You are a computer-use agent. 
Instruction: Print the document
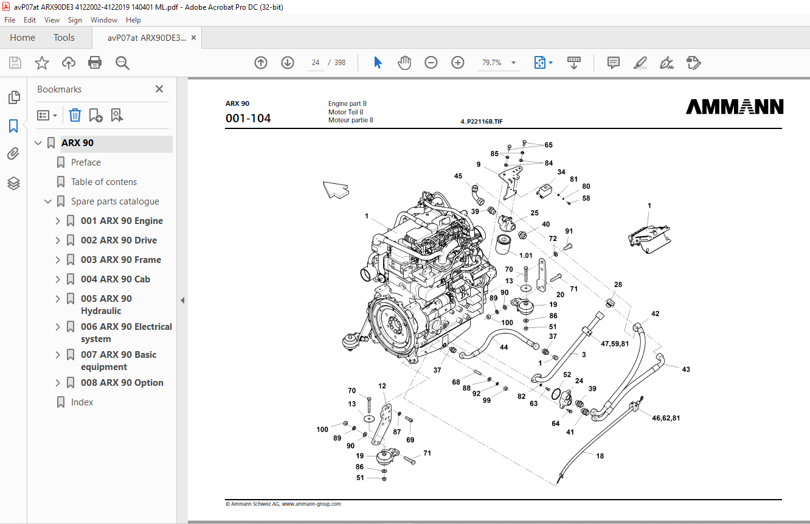[95, 63]
